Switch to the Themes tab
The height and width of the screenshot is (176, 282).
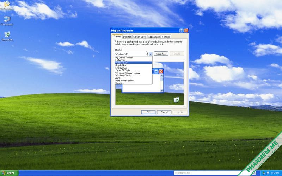tap(117, 37)
